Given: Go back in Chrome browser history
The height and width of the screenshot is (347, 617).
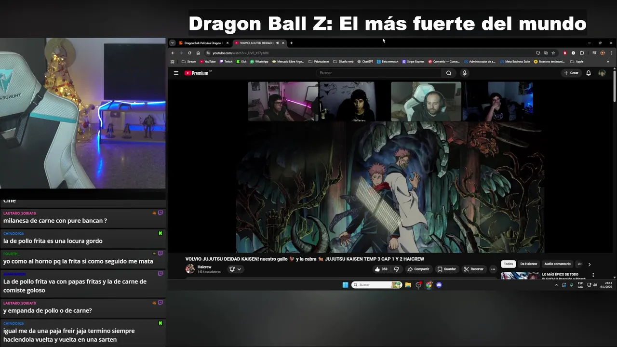Looking at the screenshot, I should point(173,53).
